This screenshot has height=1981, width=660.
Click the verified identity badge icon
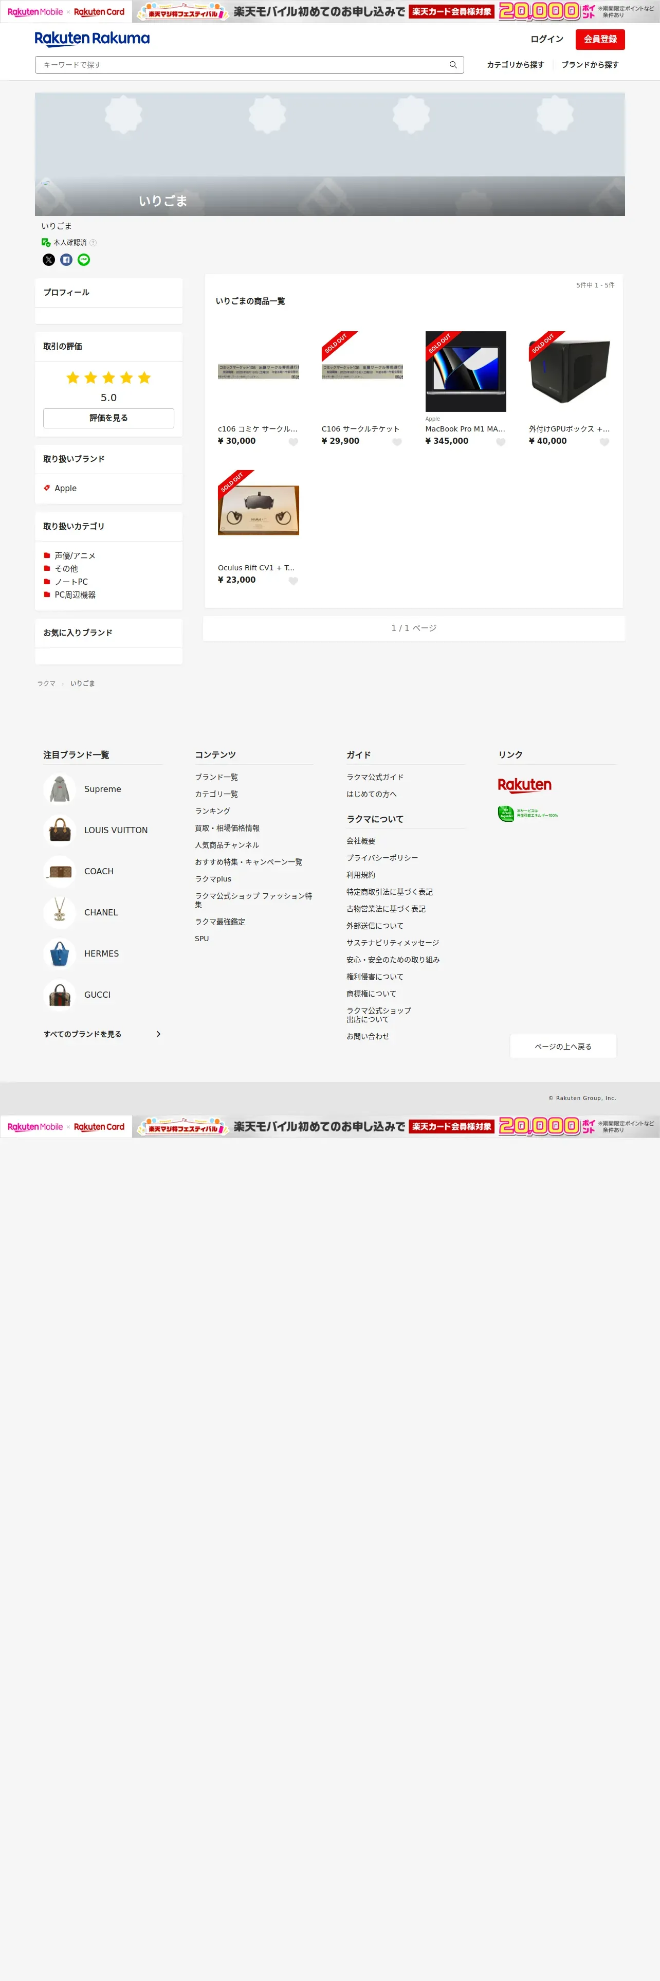tap(46, 242)
